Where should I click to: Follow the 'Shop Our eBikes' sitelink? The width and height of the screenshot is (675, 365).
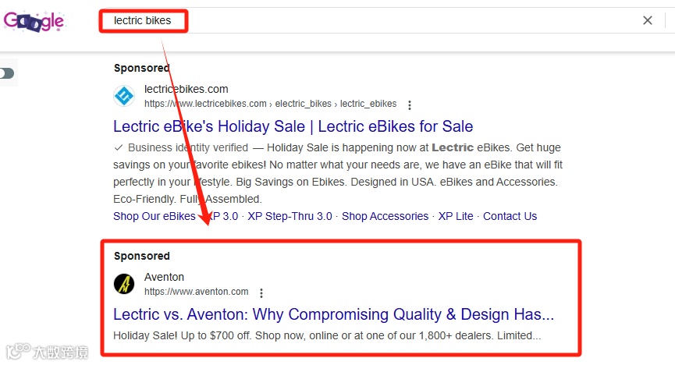154,216
